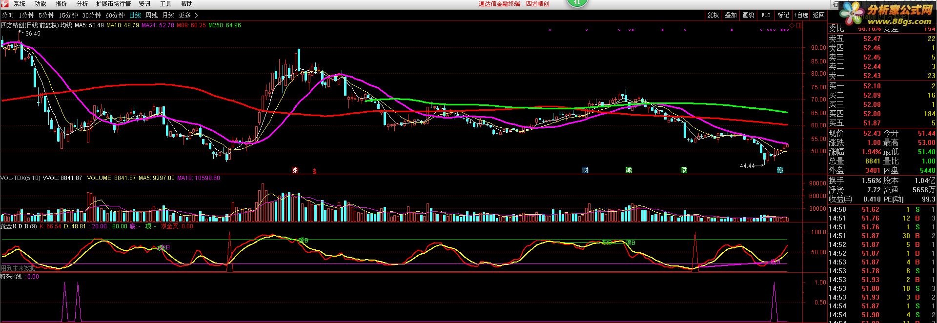Click the 标记 mark button
The height and width of the screenshot is (323, 937).
pyautogui.click(x=783, y=15)
